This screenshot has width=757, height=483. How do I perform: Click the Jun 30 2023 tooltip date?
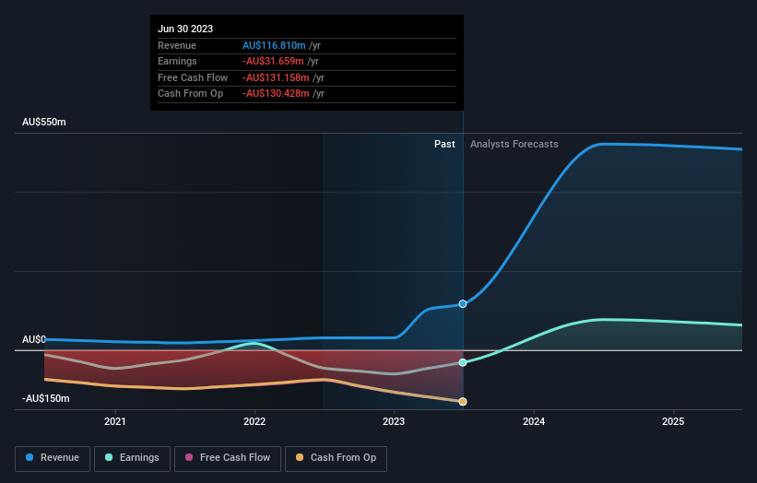(185, 29)
